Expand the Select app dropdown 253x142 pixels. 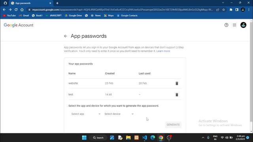point(86,114)
